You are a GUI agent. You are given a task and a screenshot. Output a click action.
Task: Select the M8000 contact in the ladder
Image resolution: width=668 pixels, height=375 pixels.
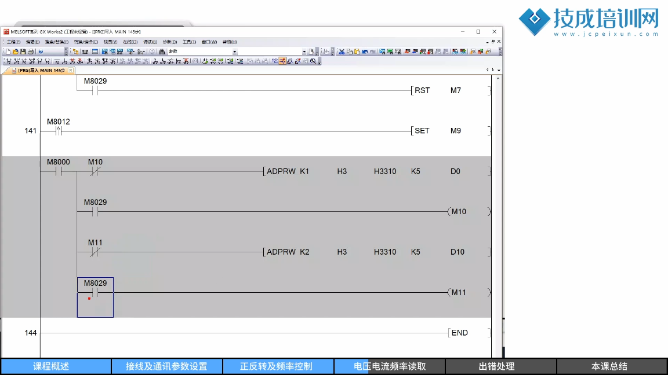click(x=59, y=167)
